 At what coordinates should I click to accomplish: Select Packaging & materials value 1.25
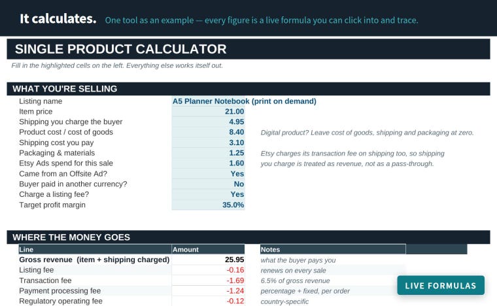tap(208, 153)
